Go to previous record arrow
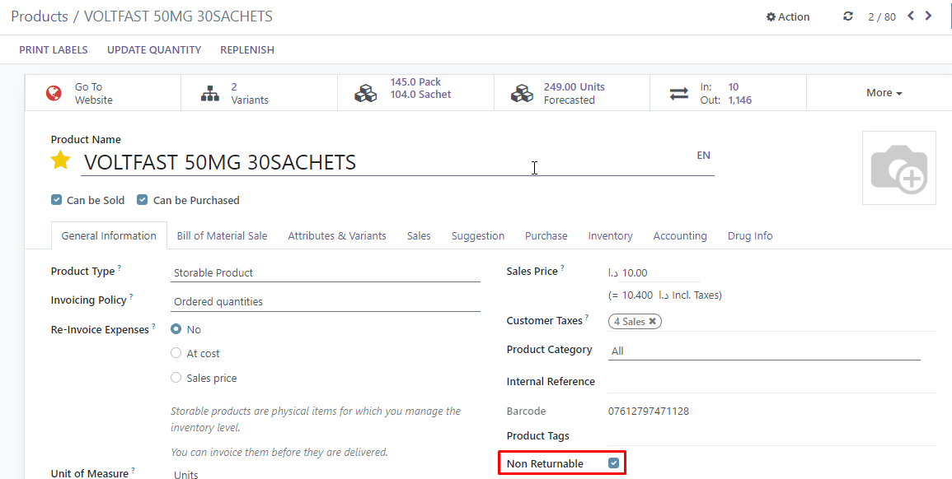Viewport: 952px width, 479px height. (x=911, y=16)
